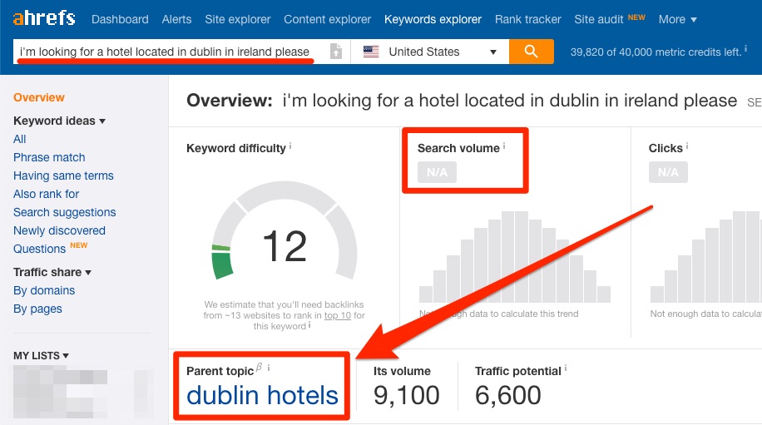Open traffic share By pages
Image resolution: width=762 pixels, height=425 pixels.
coord(37,309)
